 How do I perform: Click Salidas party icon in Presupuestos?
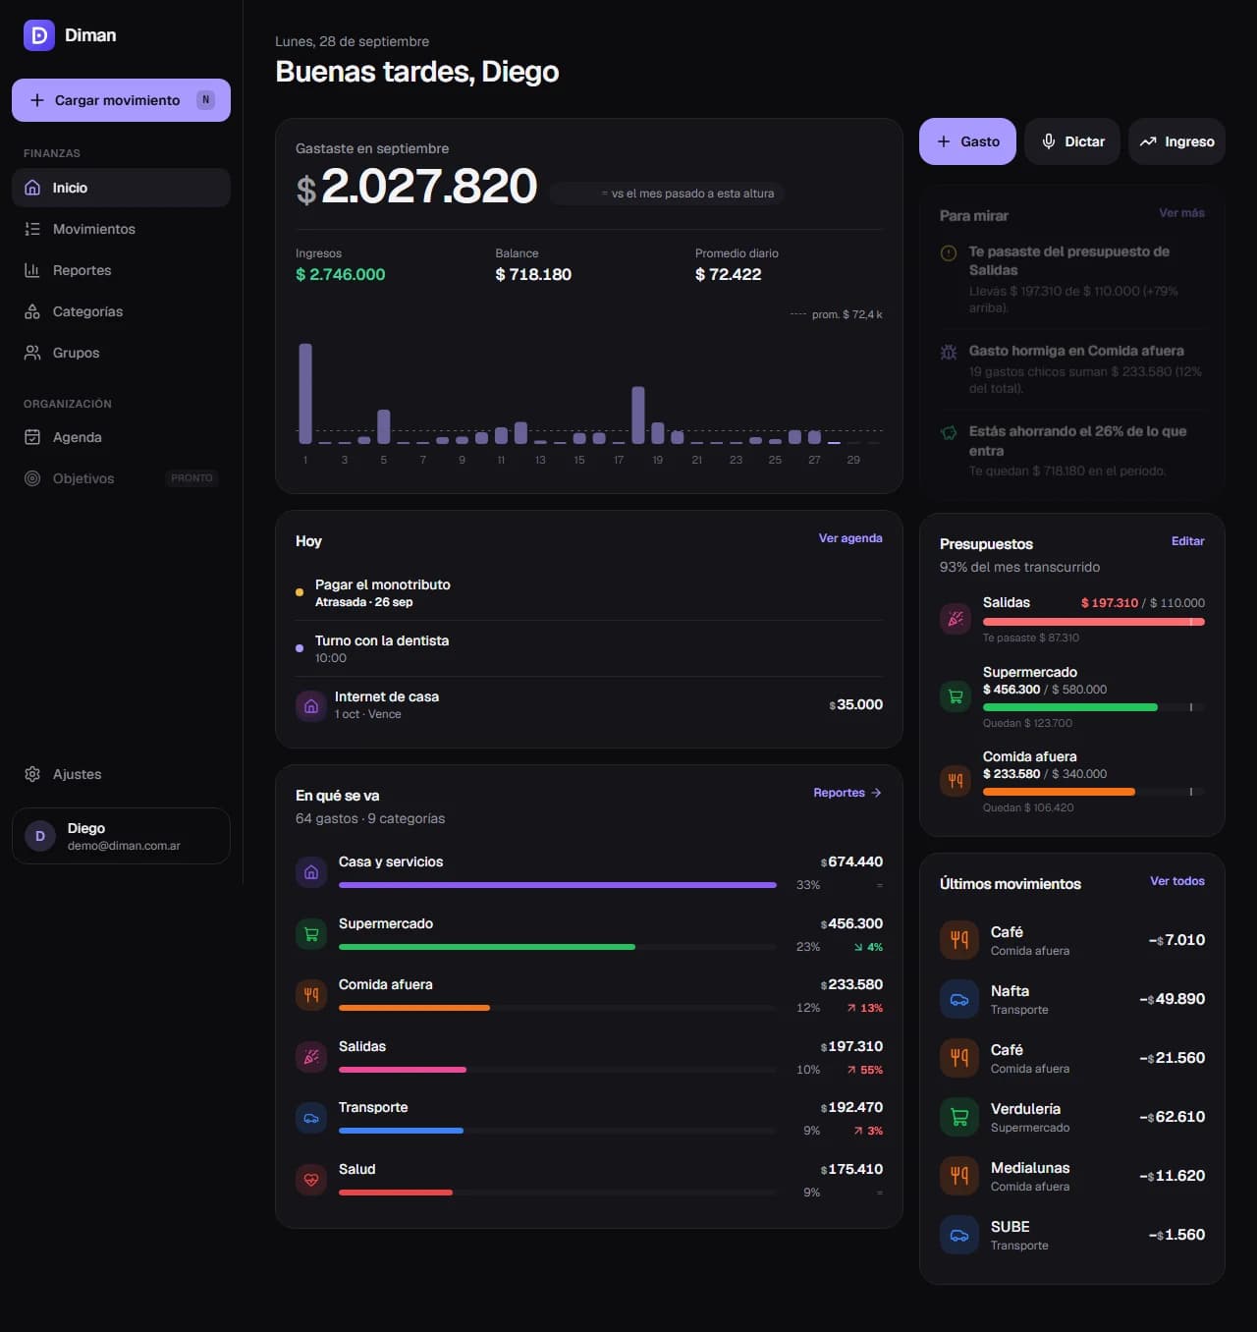click(956, 619)
